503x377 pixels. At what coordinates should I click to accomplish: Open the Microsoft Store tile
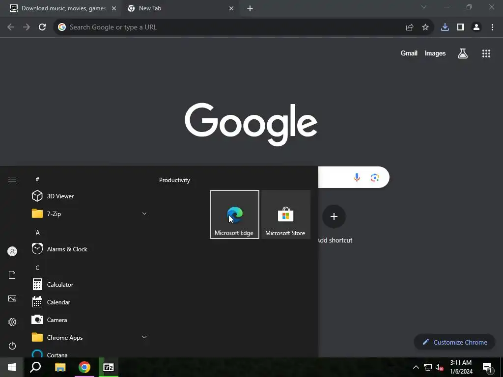coord(285,215)
